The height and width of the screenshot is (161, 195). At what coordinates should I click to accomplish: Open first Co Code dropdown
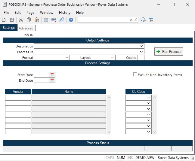148,97
